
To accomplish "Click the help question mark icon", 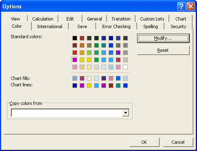I will [x=181, y=6].
